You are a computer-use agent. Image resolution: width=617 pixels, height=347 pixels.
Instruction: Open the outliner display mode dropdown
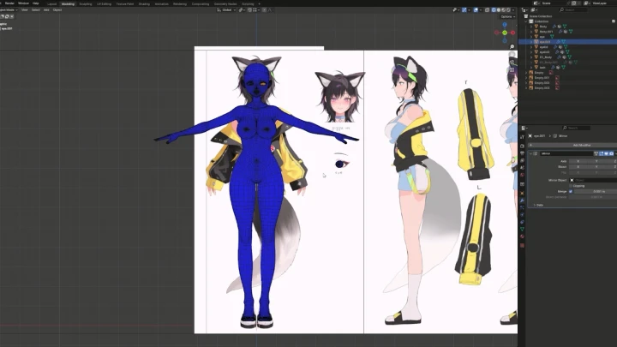pyautogui.click(x=524, y=9)
